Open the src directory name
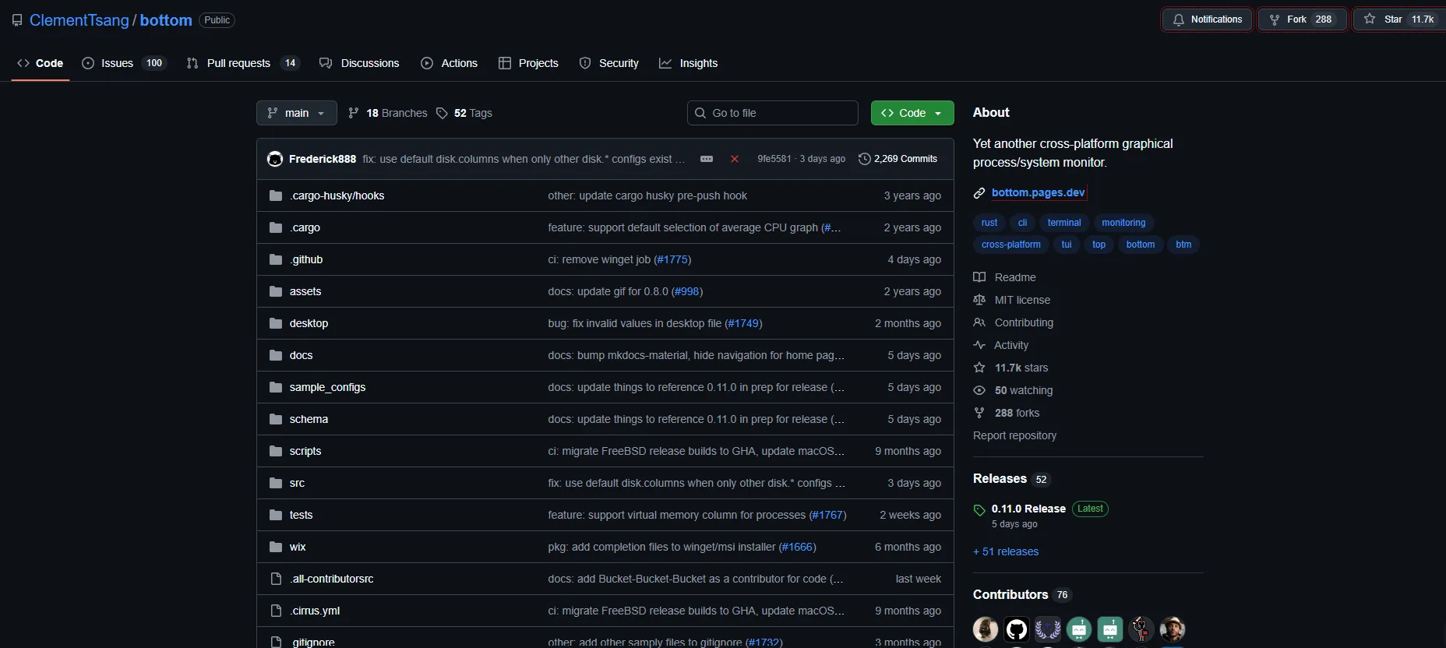The height and width of the screenshot is (648, 1446). (297, 483)
